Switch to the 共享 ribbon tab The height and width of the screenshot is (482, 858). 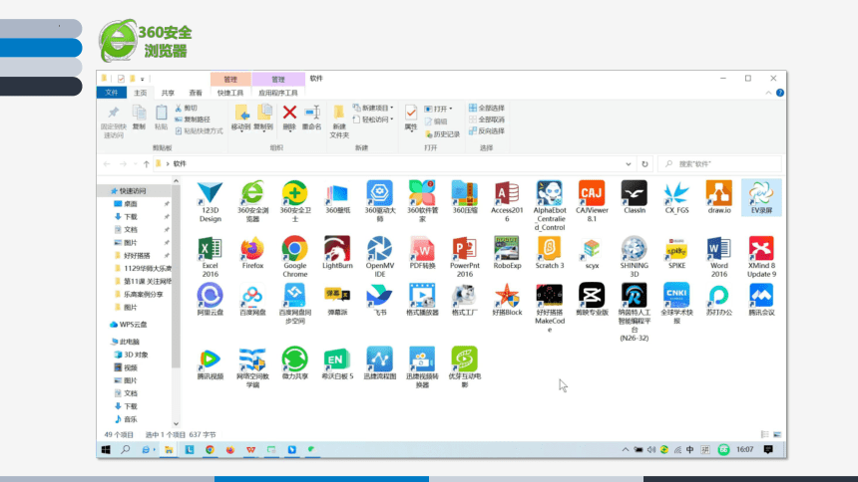pos(168,93)
